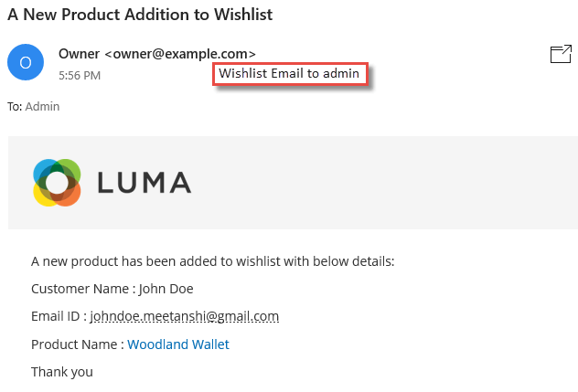Select the Admin recipient name

(42, 107)
